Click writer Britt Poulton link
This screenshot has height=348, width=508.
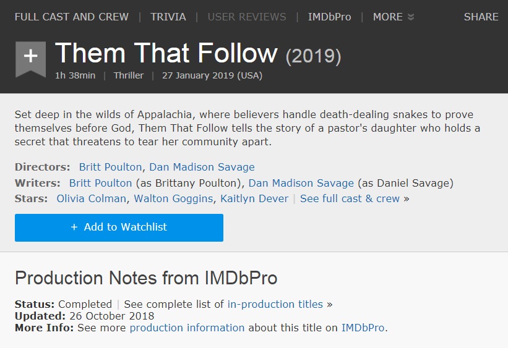click(x=100, y=183)
